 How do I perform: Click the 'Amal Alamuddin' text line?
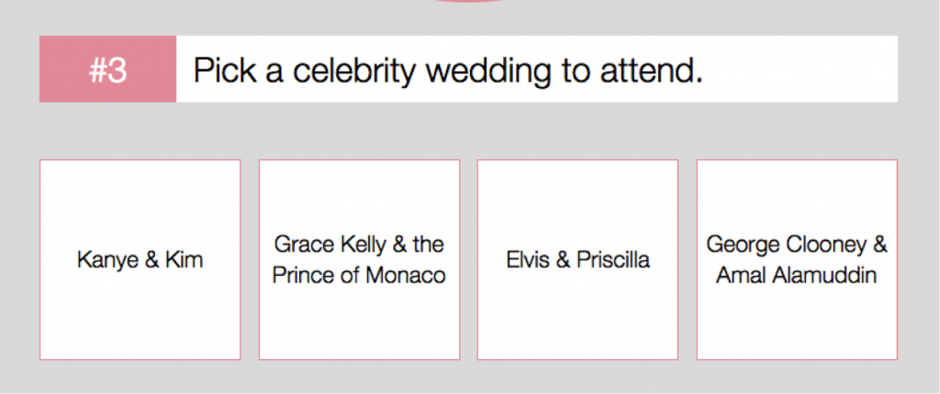[797, 275]
